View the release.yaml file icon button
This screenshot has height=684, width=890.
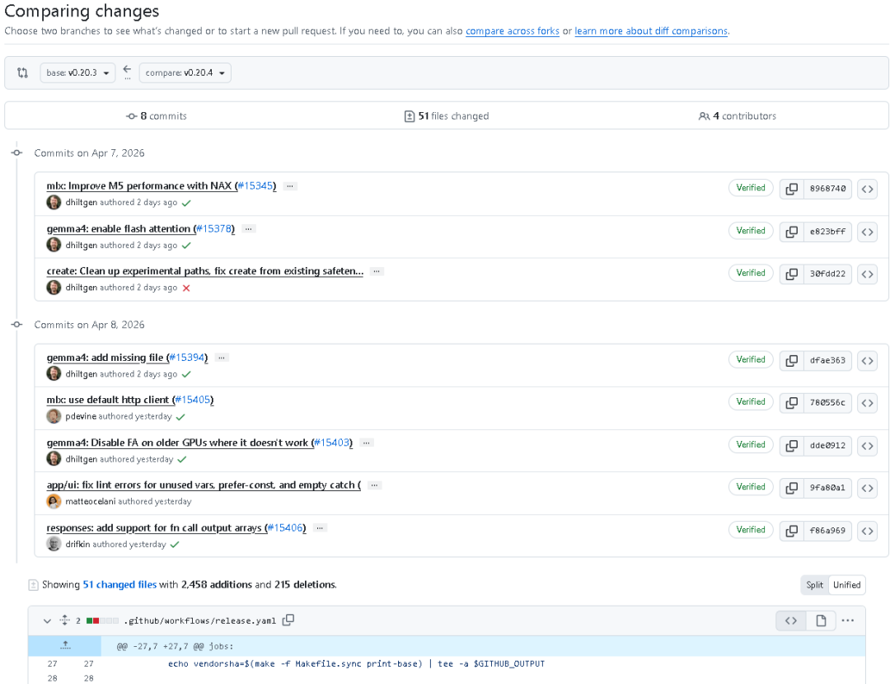tap(821, 621)
